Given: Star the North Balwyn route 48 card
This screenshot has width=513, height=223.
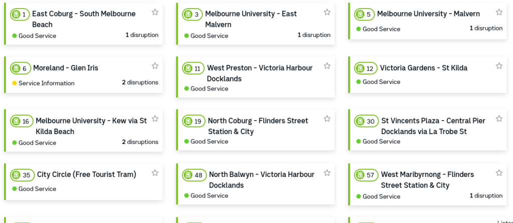Looking at the screenshot, I should (x=327, y=172).
